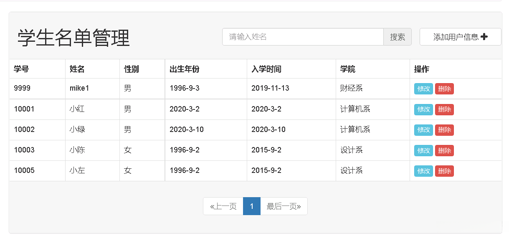514x236 pixels.
Task: Delete student 9999 with 删除 button
Action: (444, 89)
